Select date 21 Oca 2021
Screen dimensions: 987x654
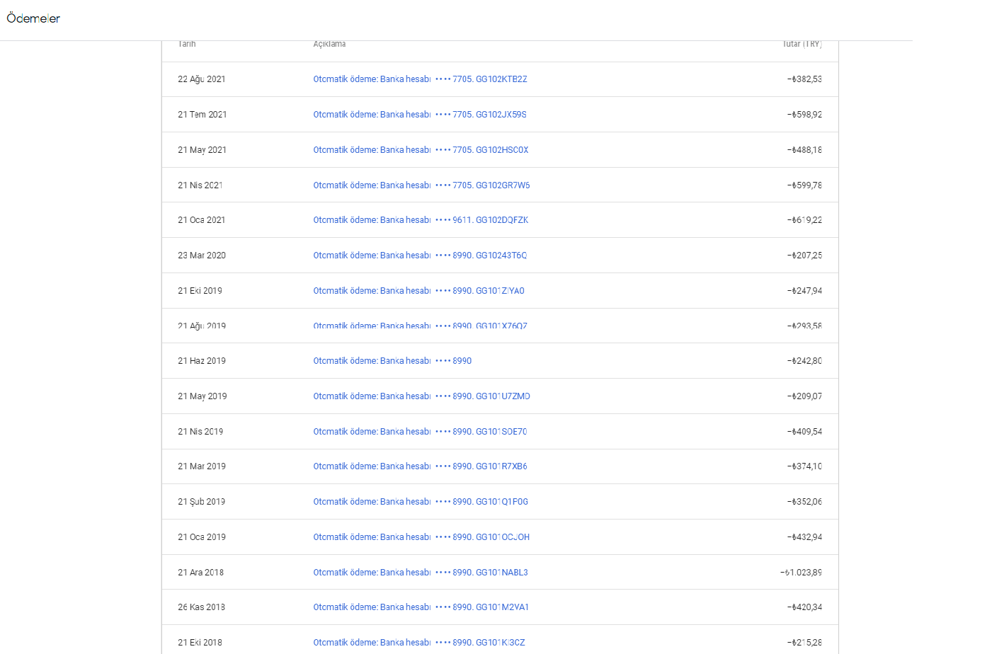point(202,220)
